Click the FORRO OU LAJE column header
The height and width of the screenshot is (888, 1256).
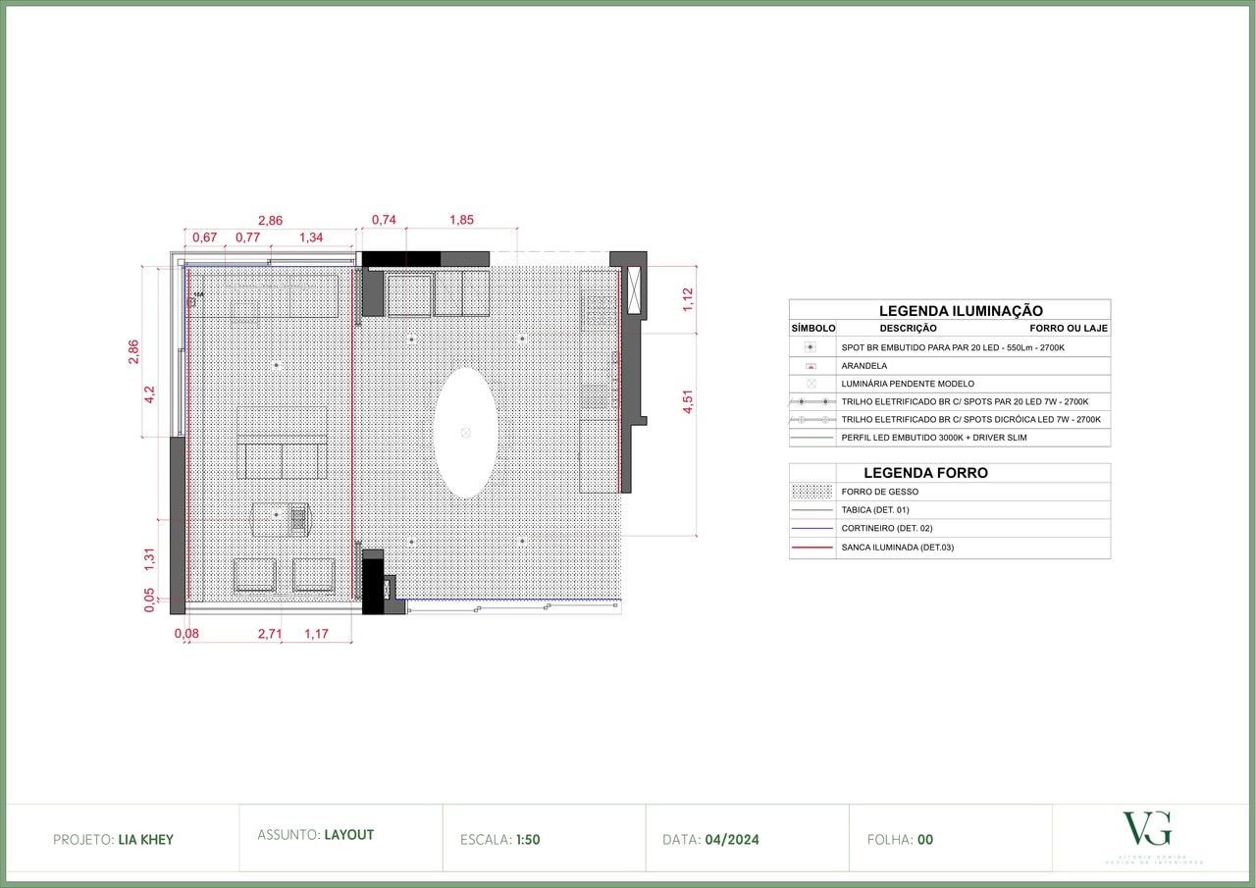1069,329
